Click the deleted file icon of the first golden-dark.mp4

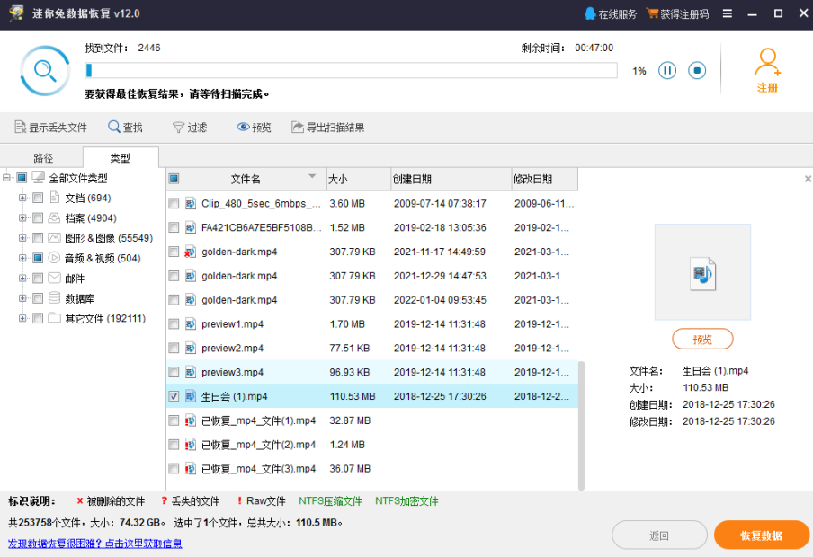click(x=190, y=252)
